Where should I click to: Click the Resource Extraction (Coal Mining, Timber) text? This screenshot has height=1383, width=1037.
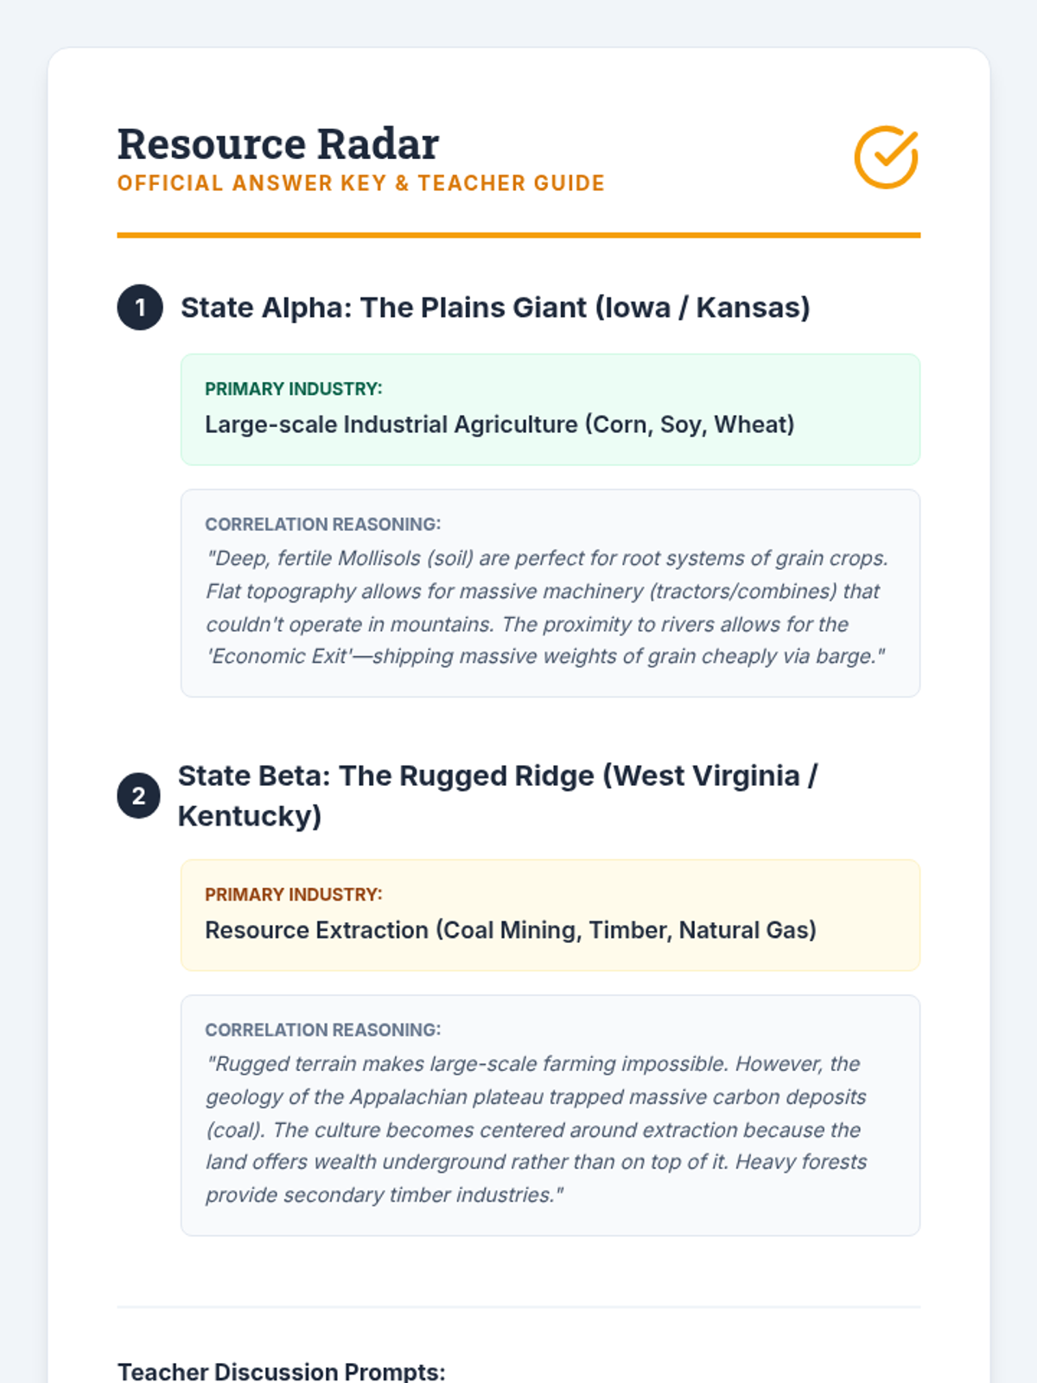point(511,930)
